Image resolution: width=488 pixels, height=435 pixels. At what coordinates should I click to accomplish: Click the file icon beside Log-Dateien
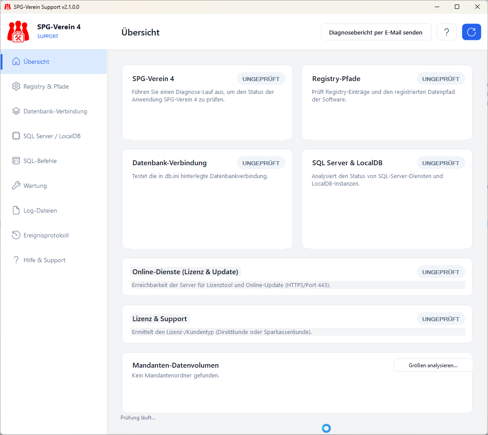coord(16,210)
